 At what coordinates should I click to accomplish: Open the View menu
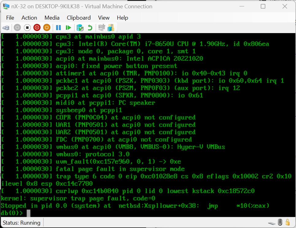tap(104, 18)
